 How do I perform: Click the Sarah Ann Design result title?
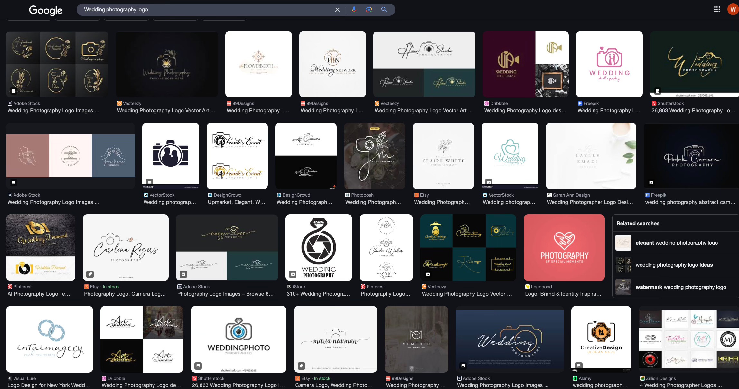pos(590,202)
